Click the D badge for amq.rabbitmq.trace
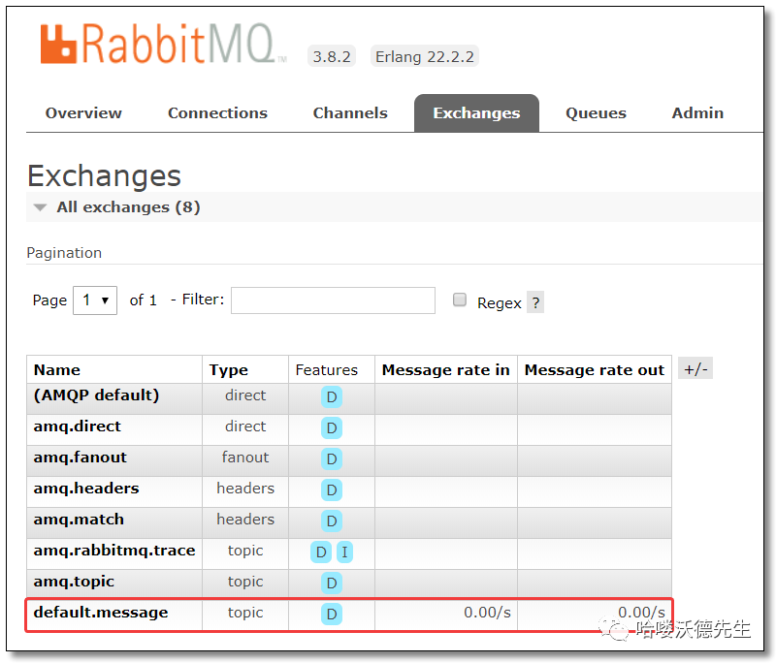 [x=321, y=552]
